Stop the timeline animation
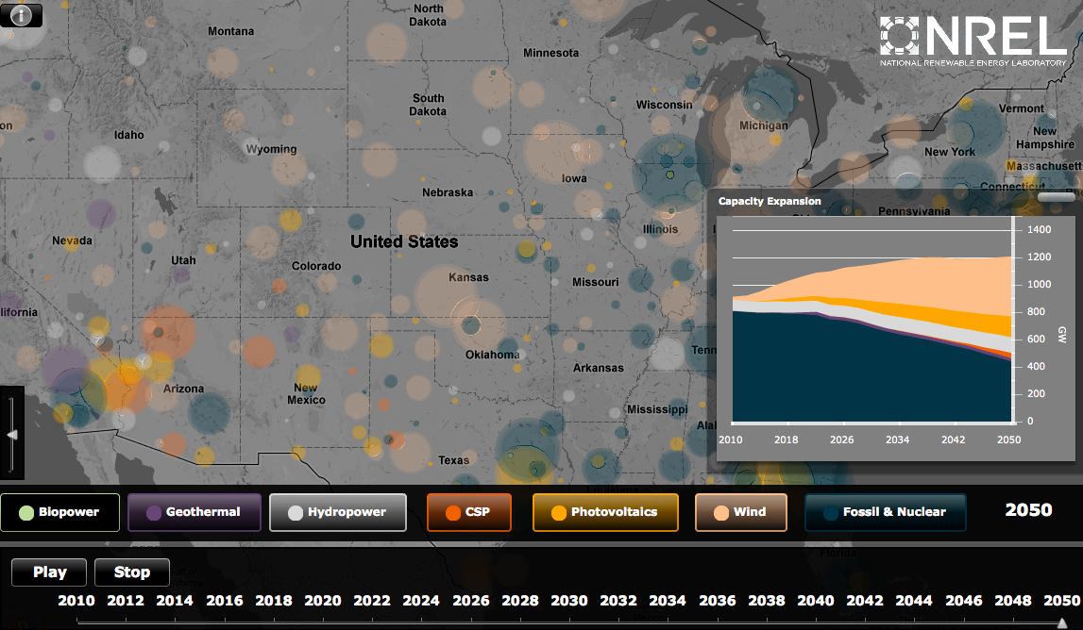Screen dimensions: 1083x630 click(132, 572)
